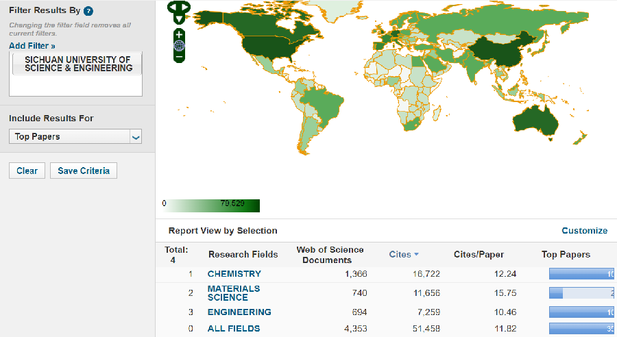Zoom out on the world map
The height and width of the screenshot is (337, 617).
(179, 58)
